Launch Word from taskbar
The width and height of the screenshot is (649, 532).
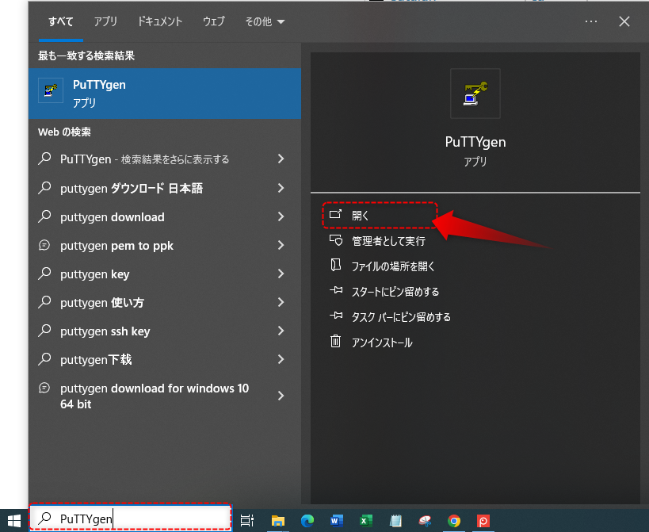[337, 520]
